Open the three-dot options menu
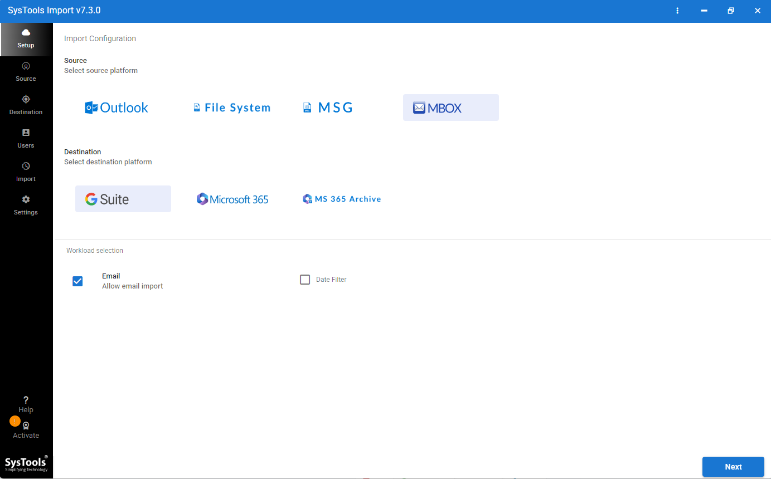The image size is (771, 479). [x=677, y=11]
